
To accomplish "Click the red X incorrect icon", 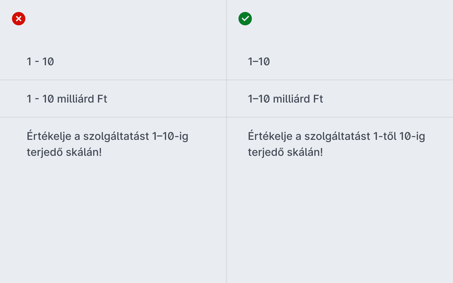I will 19,19.
